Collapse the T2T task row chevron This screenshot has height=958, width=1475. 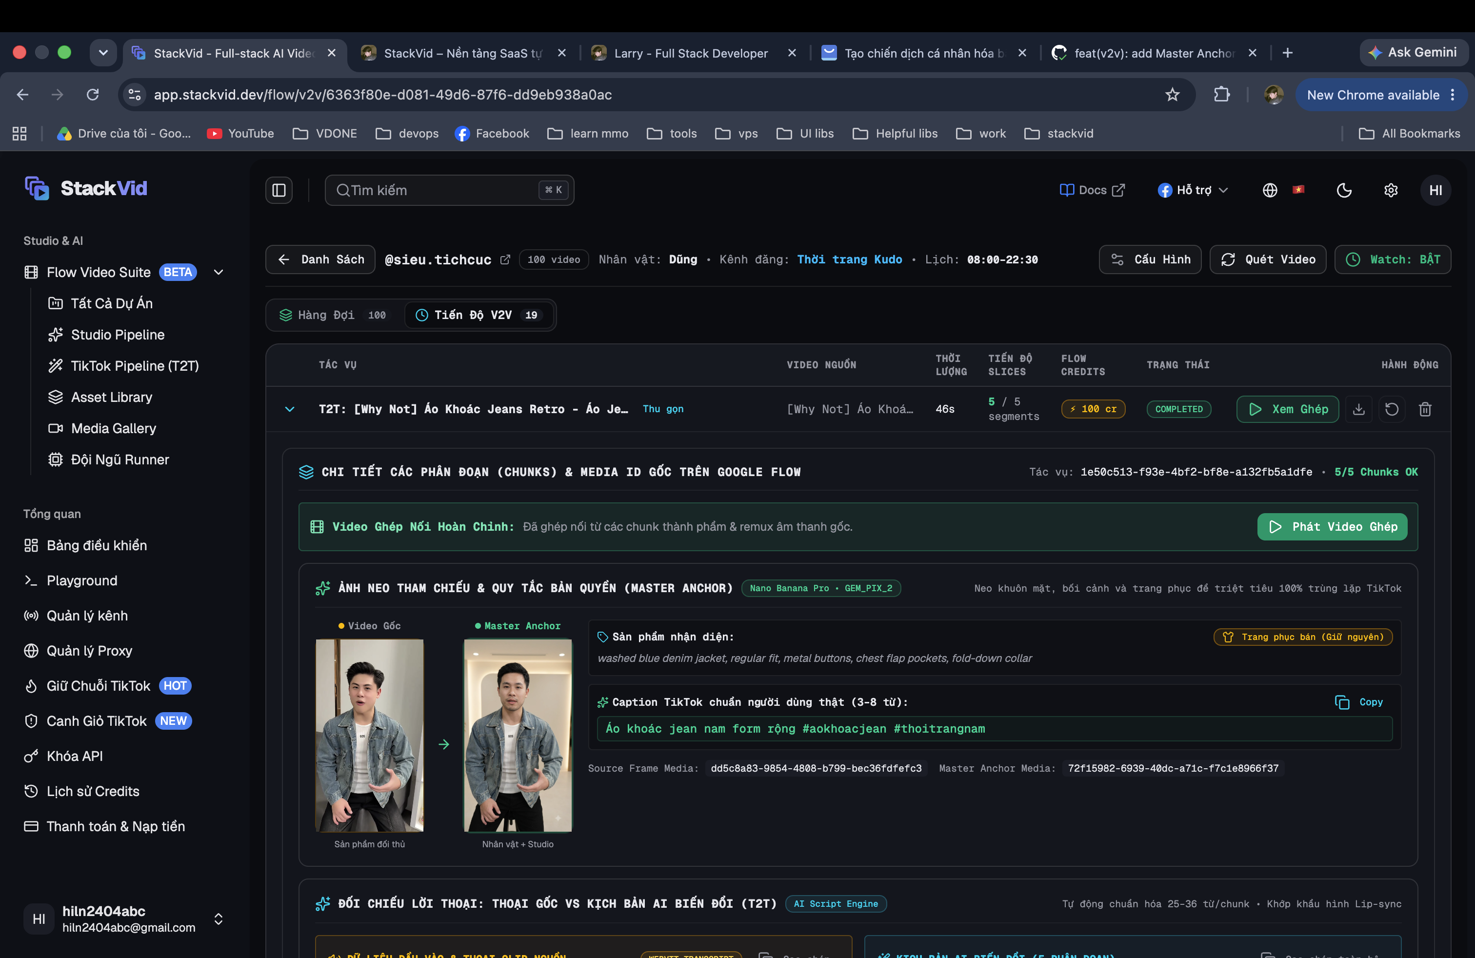coord(289,409)
